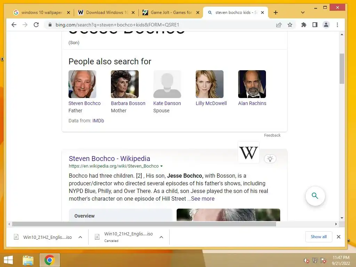Click the Chrome taskbar icon
The width and height of the screenshot is (356, 267).
[49, 260]
